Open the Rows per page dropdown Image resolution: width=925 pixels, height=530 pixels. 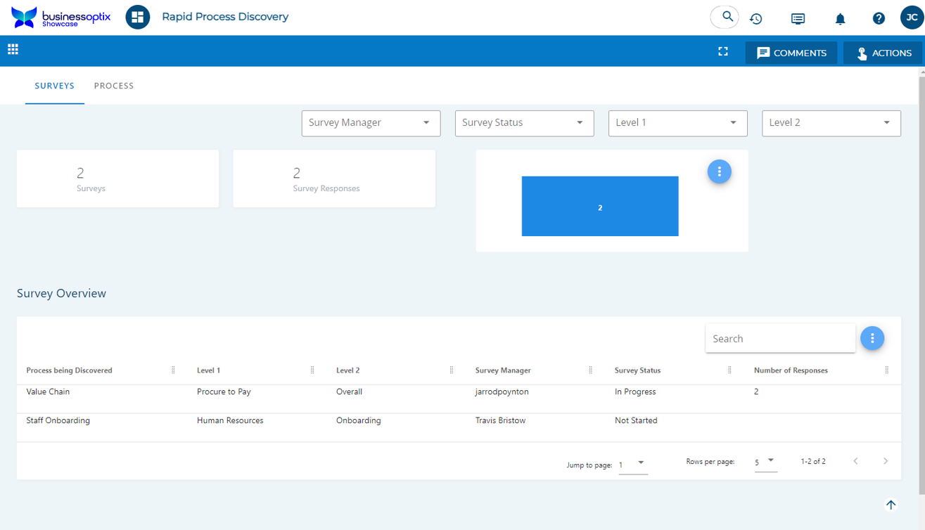point(765,462)
